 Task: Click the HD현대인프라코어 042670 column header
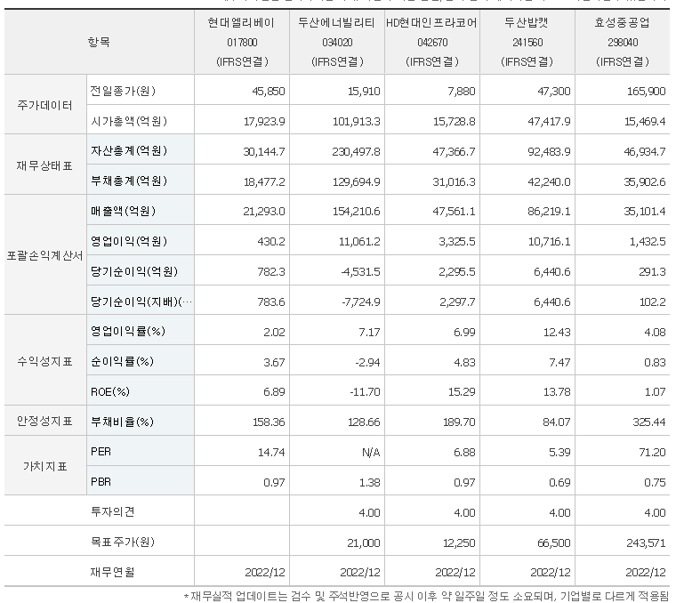pyautogui.click(x=432, y=42)
